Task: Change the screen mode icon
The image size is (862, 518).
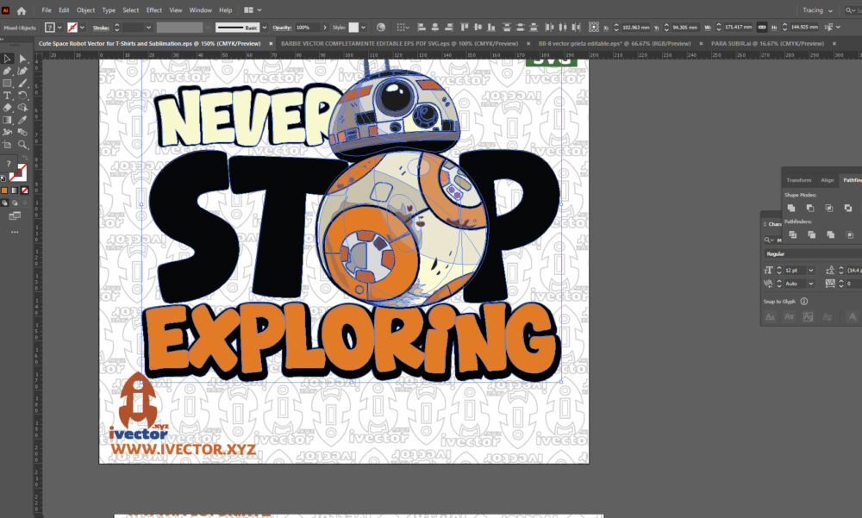Action: 15,216
